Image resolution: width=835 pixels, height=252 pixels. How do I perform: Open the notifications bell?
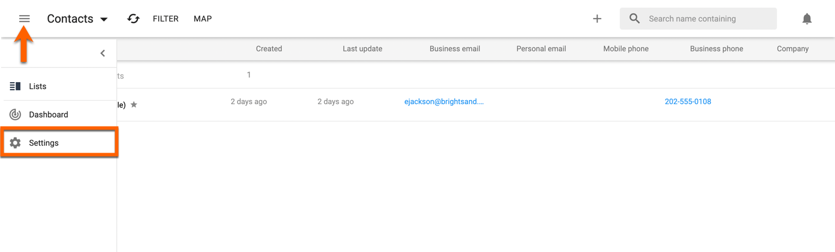(x=807, y=18)
